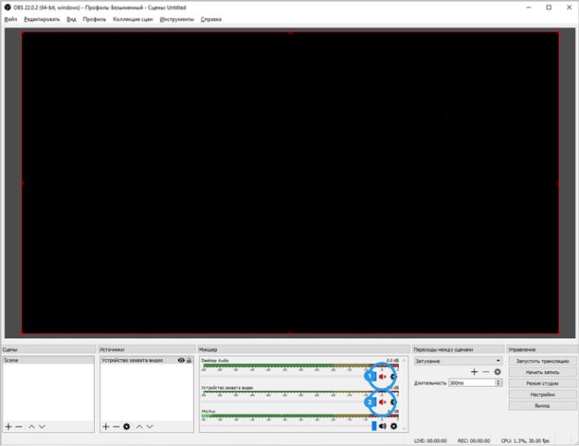Open video capture device audio gear settings
The image size is (579, 446).
[393, 402]
